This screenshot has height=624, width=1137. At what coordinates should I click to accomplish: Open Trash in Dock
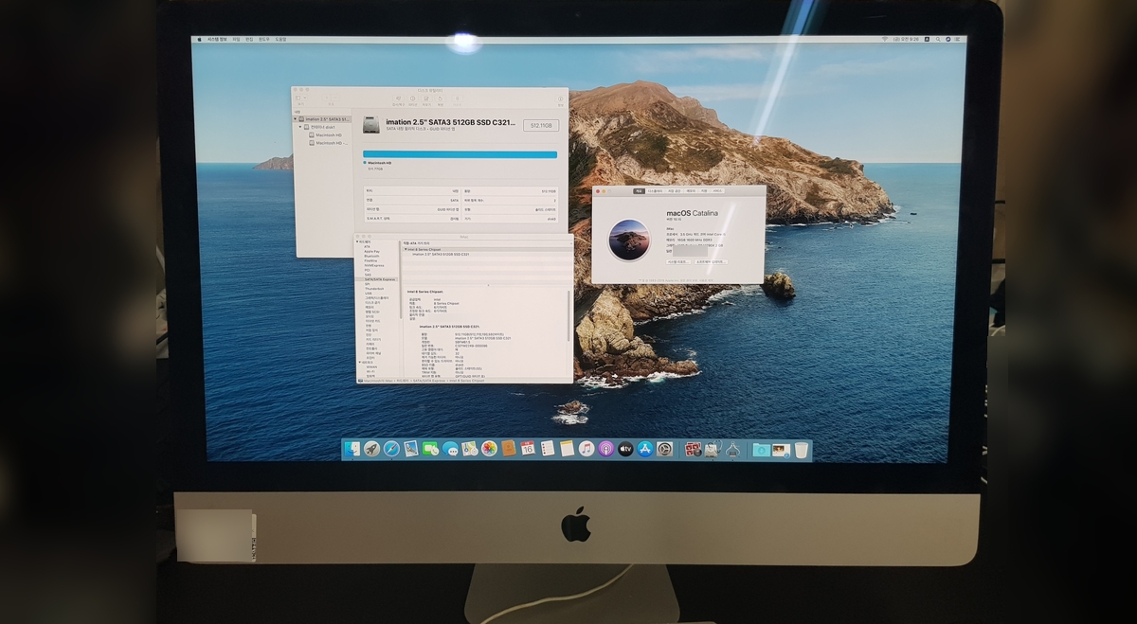pos(802,450)
